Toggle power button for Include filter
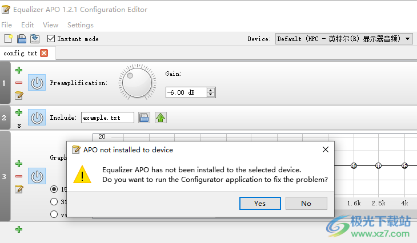 pyautogui.click(x=37, y=118)
